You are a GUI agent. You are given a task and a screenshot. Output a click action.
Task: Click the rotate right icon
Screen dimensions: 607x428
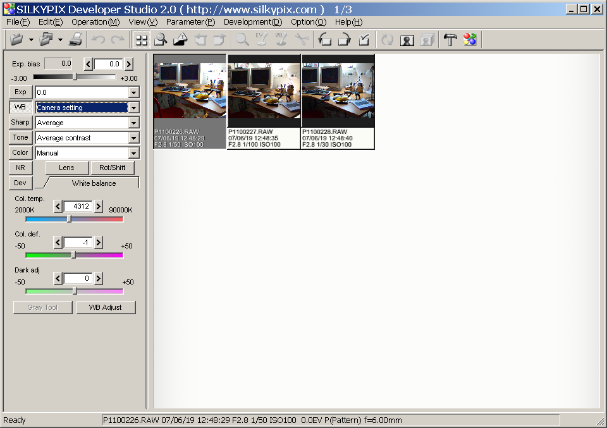[345, 40]
